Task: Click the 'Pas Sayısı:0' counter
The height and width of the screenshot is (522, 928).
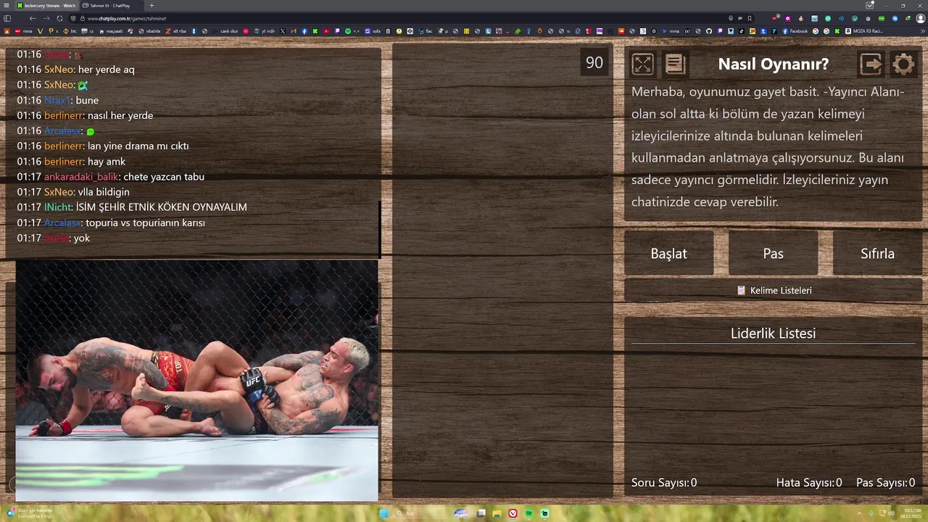Action: (885, 483)
